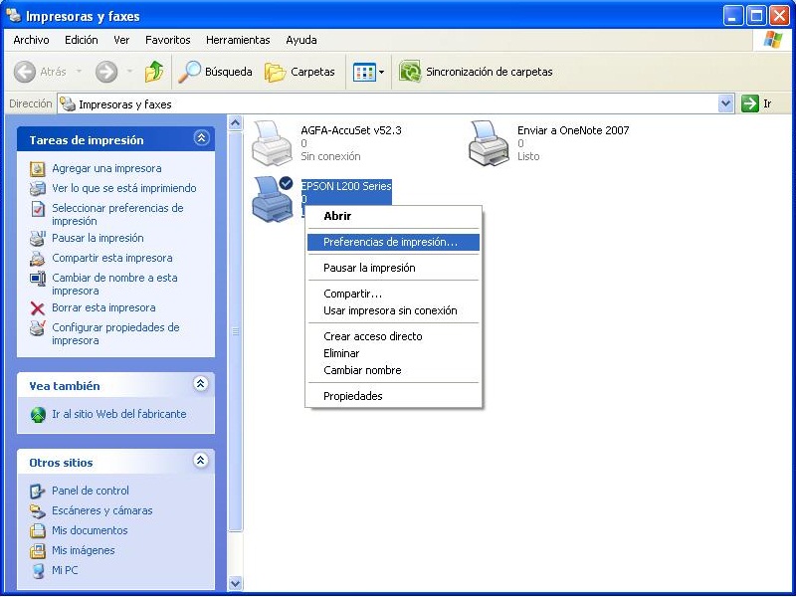Select the EPSON L200 Series printer icon
The image size is (796, 597).
coord(273,198)
